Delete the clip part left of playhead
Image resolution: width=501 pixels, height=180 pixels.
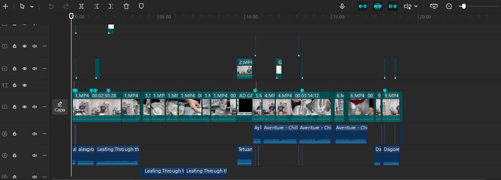pos(96,6)
